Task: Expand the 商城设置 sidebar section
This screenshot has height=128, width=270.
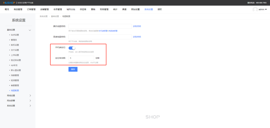Action: pos(30,95)
